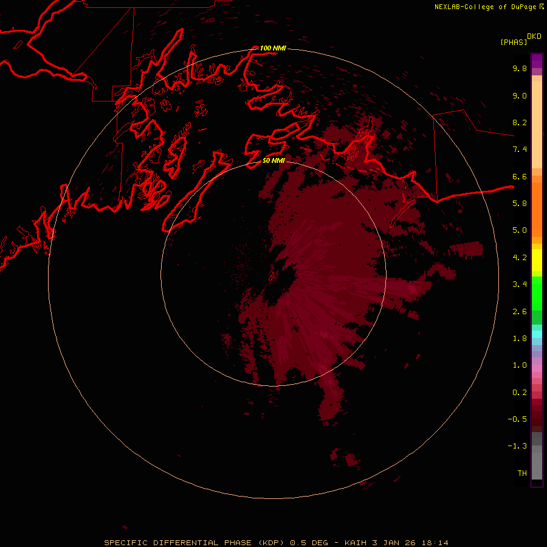Click the 100 NMI range ring label
The width and height of the screenshot is (547, 547).
tap(273, 48)
